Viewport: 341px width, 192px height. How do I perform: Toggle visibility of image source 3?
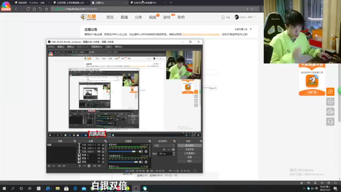click(99, 158)
